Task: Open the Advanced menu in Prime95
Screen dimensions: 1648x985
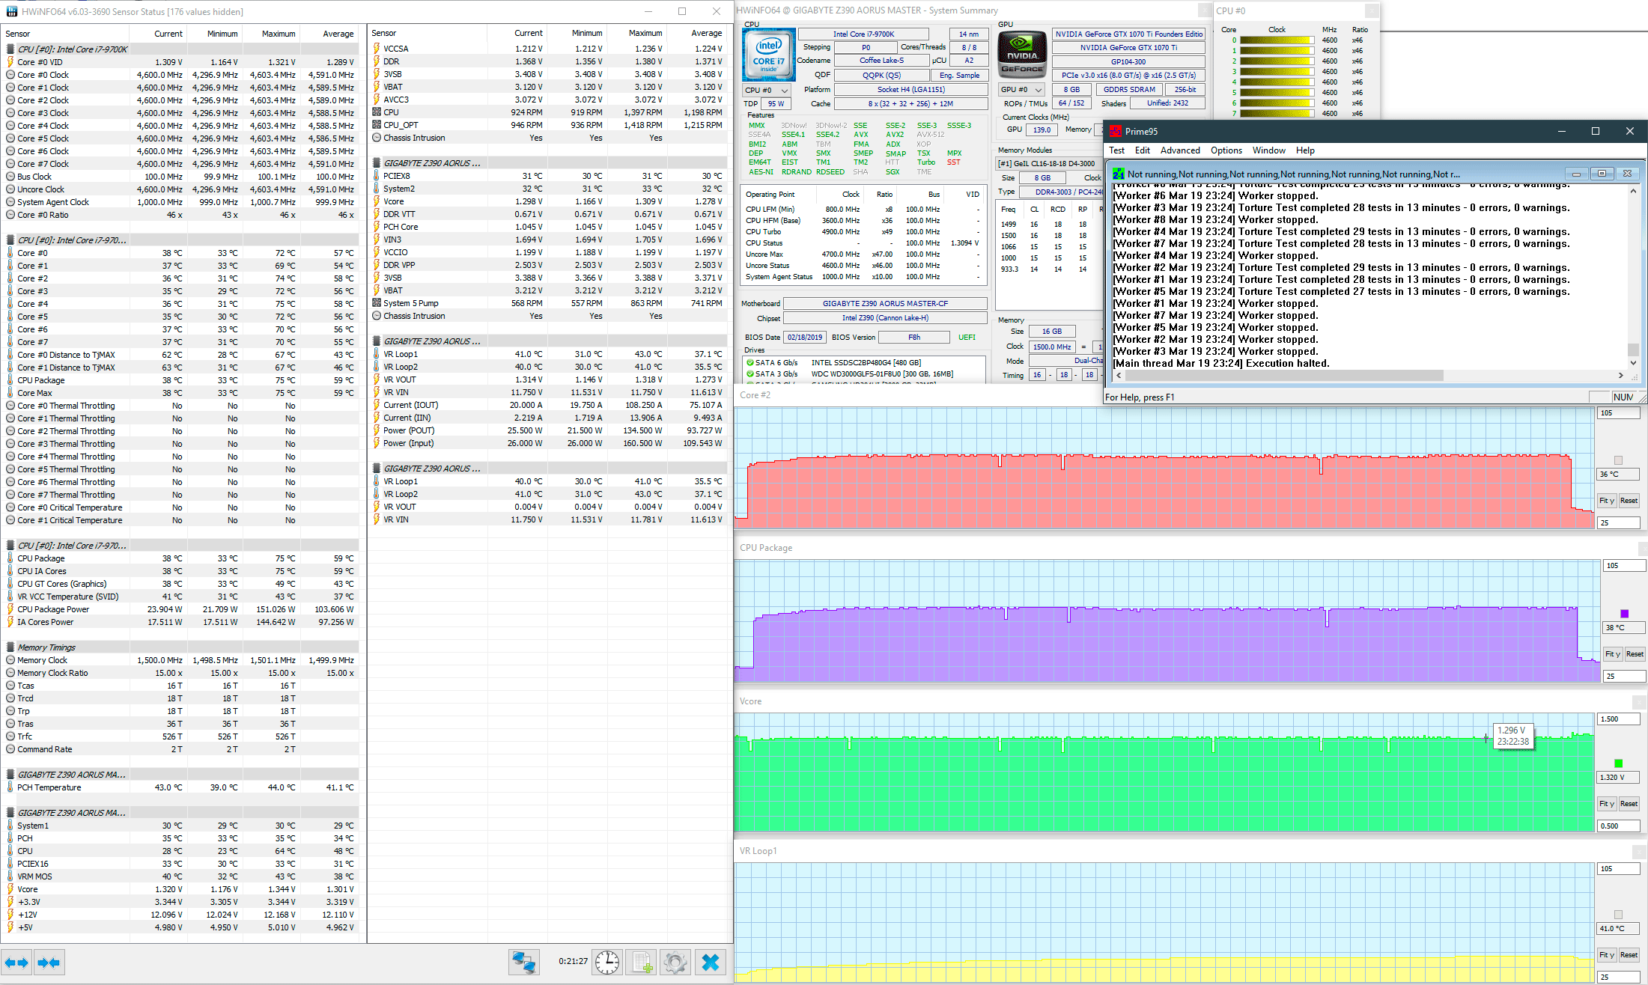Action: pyautogui.click(x=1180, y=150)
